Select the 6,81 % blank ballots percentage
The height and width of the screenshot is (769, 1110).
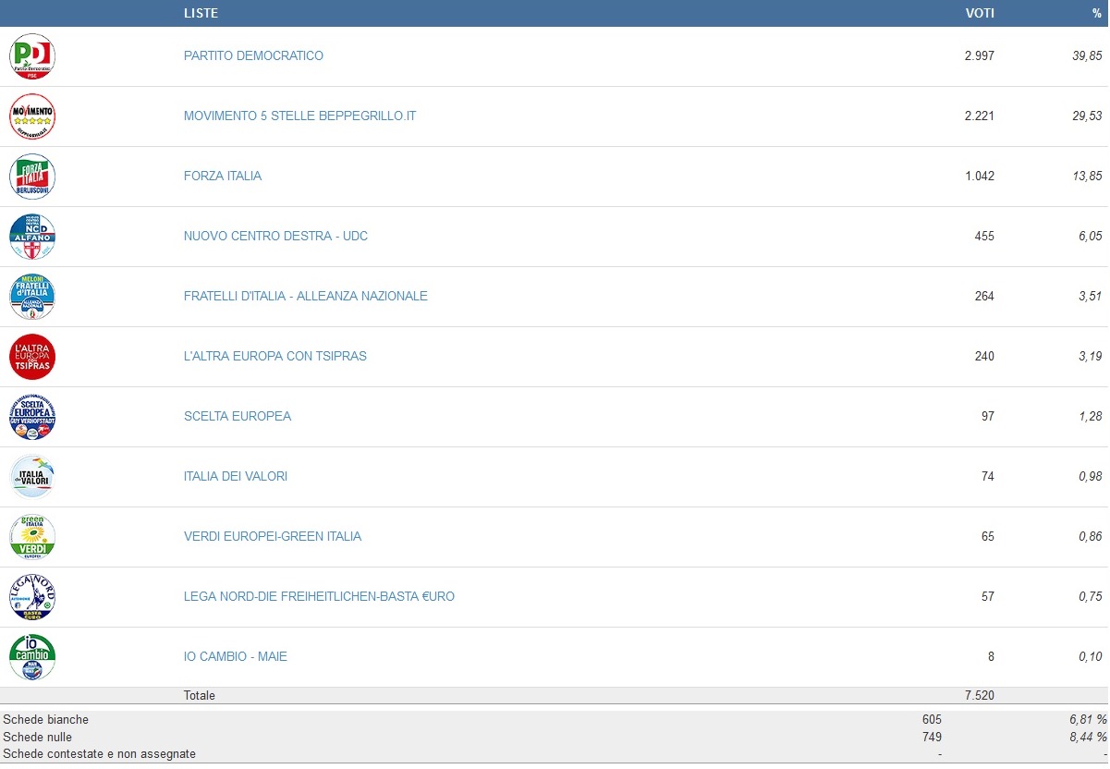1087,719
